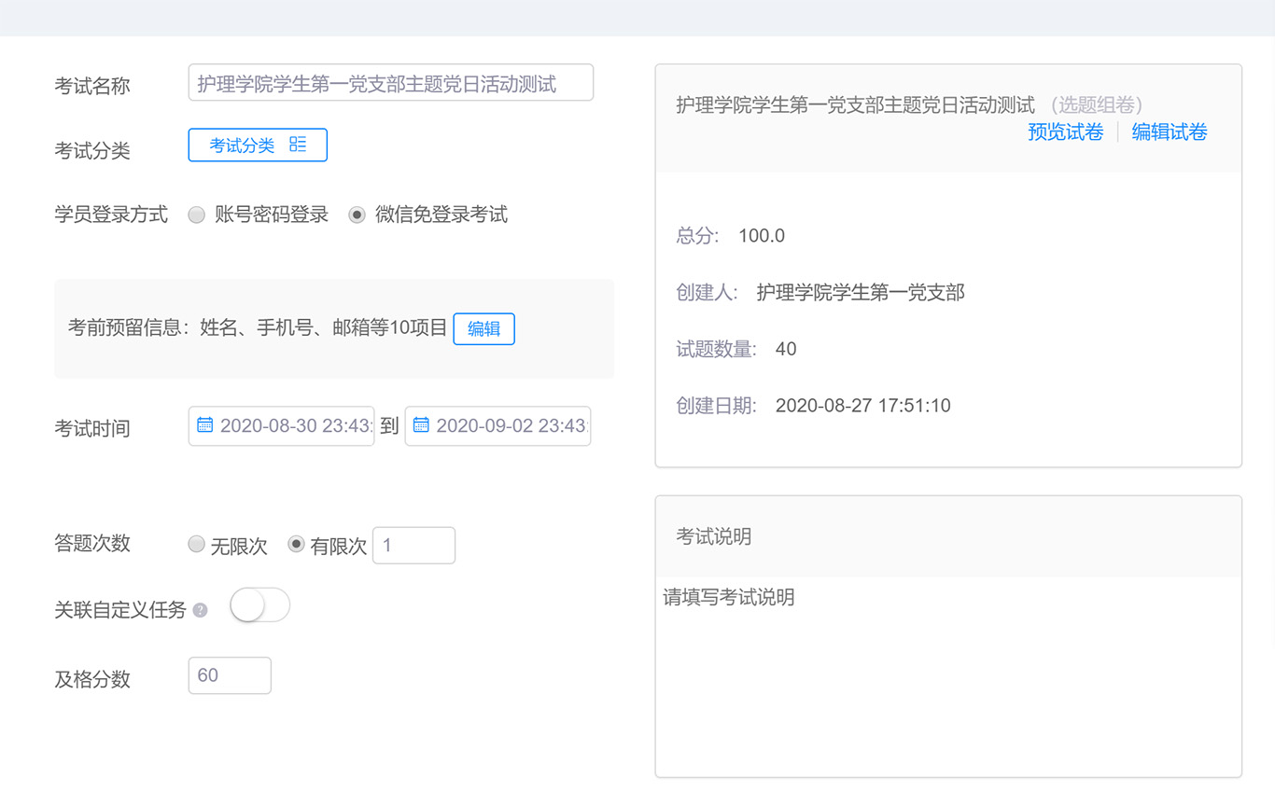
Task: Click the limited attempts number field
Action: pos(413,546)
